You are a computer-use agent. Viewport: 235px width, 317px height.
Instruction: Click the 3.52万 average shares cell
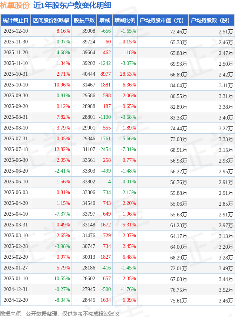click(225, 290)
